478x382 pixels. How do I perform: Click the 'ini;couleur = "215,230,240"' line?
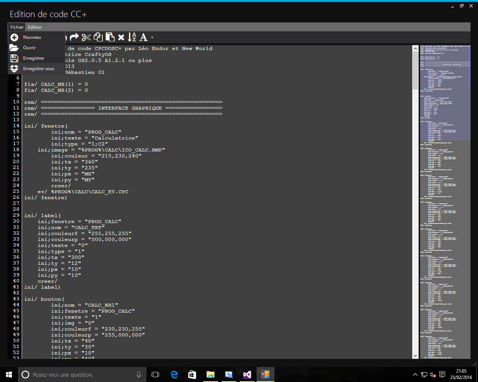[96, 156]
